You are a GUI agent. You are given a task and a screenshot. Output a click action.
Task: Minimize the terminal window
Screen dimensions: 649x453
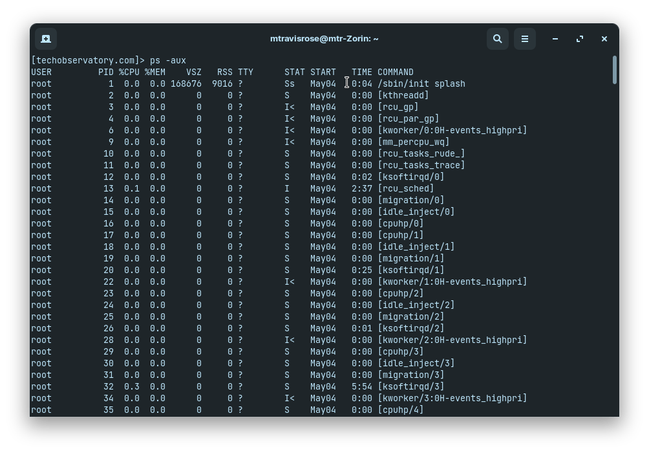tap(555, 39)
